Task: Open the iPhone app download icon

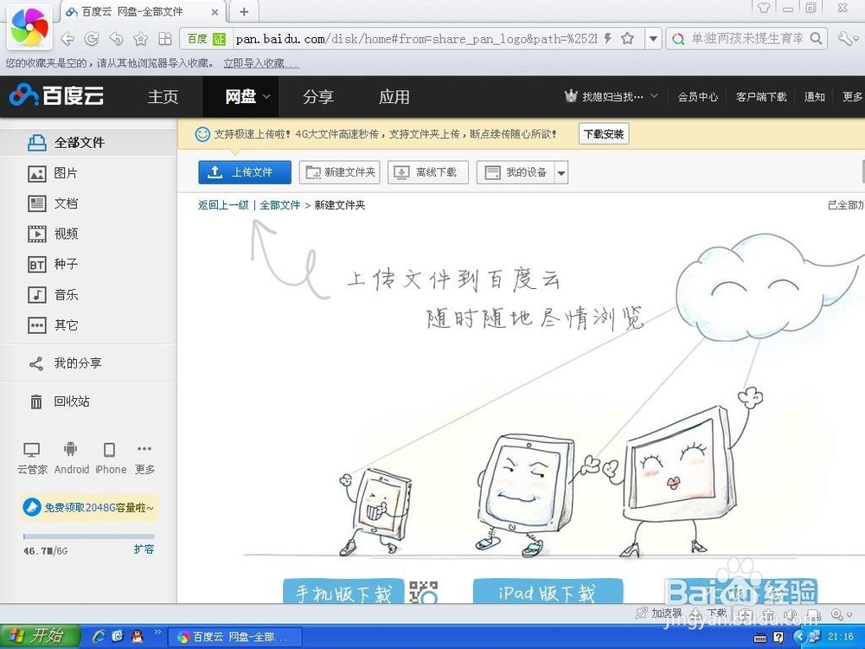Action: pos(110,448)
